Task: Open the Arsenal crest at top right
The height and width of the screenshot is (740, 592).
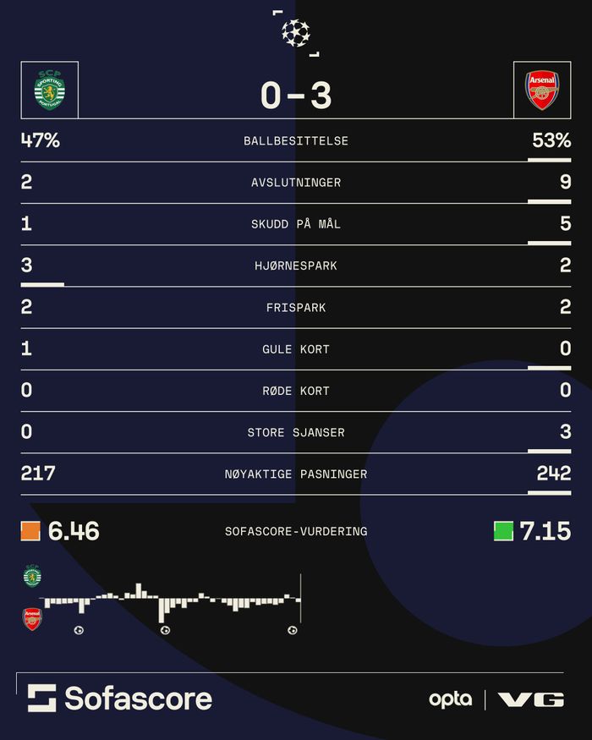Action: [x=542, y=90]
